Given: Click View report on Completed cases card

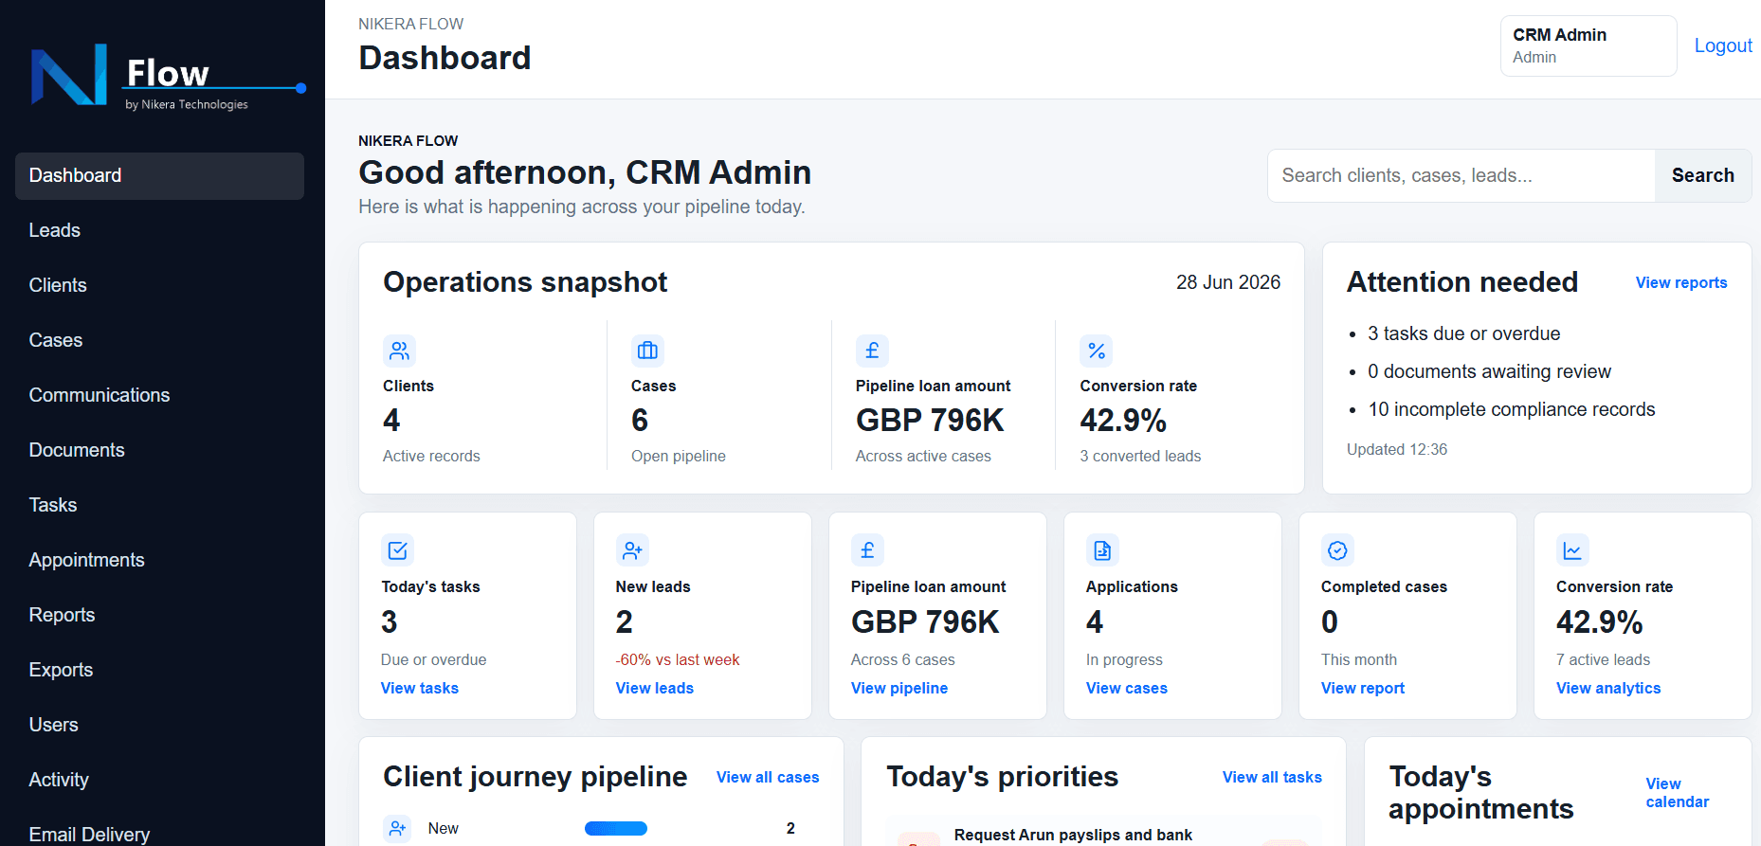Looking at the screenshot, I should point(1363,688).
